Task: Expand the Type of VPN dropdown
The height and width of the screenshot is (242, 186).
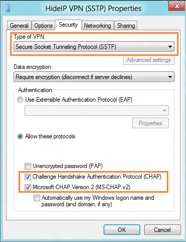Action: [x=94, y=47]
